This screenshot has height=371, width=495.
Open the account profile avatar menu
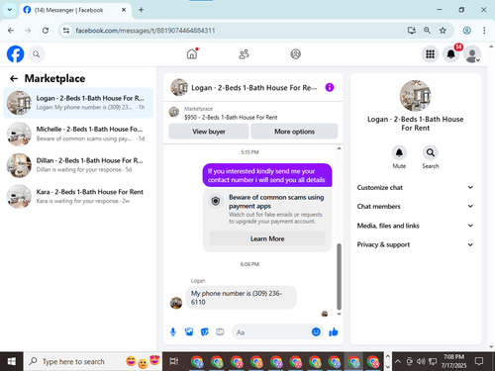472,54
